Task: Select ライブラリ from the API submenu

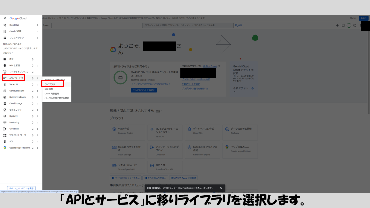Action: pos(50,84)
